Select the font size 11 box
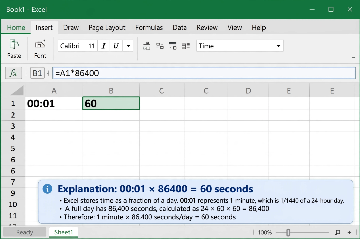The height and width of the screenshot is (239, 360). click(x=92, y=46)
